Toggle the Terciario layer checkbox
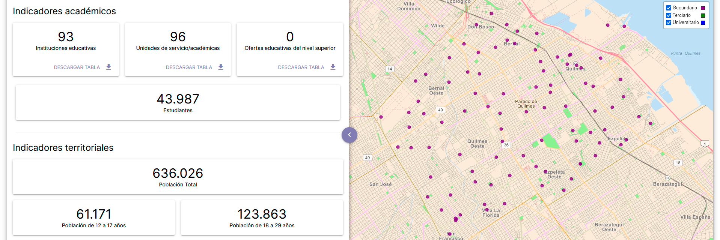This screenshot has height=240, width=720. coord(669,15)
